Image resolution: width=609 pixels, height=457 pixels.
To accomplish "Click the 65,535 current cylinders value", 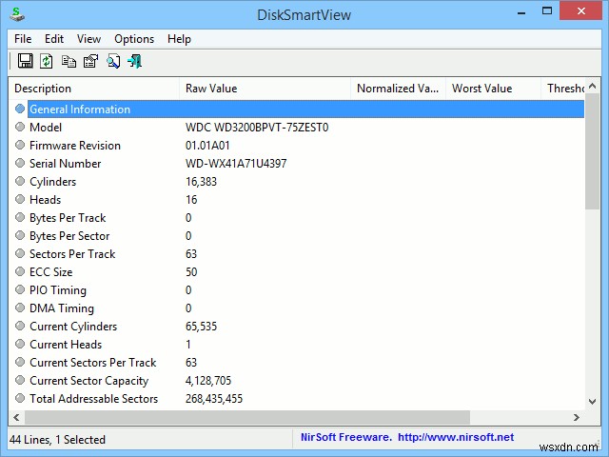I will [x=201, y=326].
